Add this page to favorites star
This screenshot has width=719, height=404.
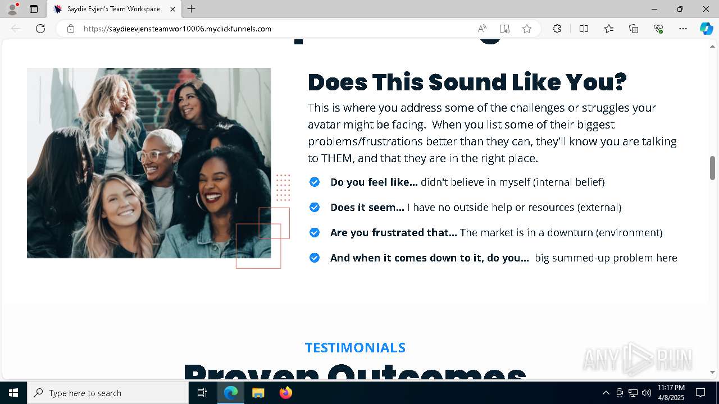pos(527,29)
